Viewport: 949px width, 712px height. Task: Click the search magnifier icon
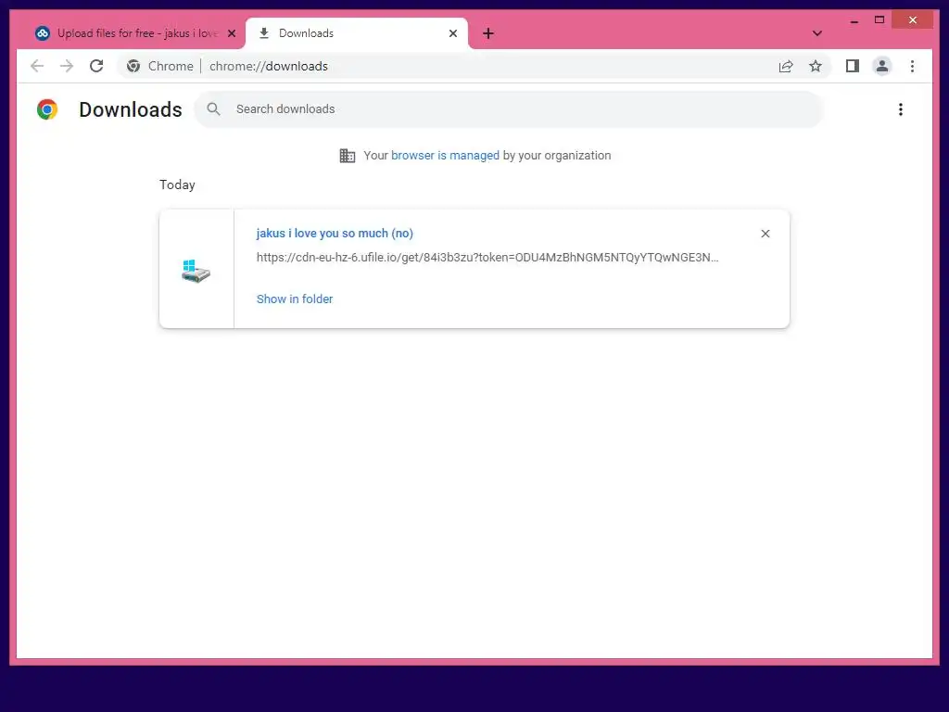[213, 109]
